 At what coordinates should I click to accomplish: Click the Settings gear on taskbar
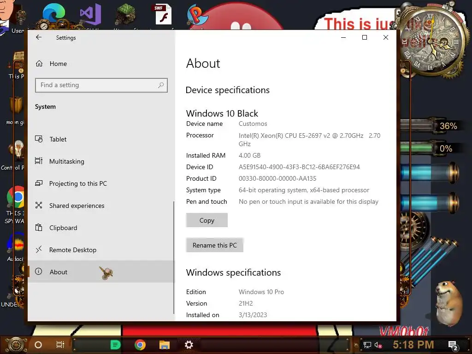point(189,345)
